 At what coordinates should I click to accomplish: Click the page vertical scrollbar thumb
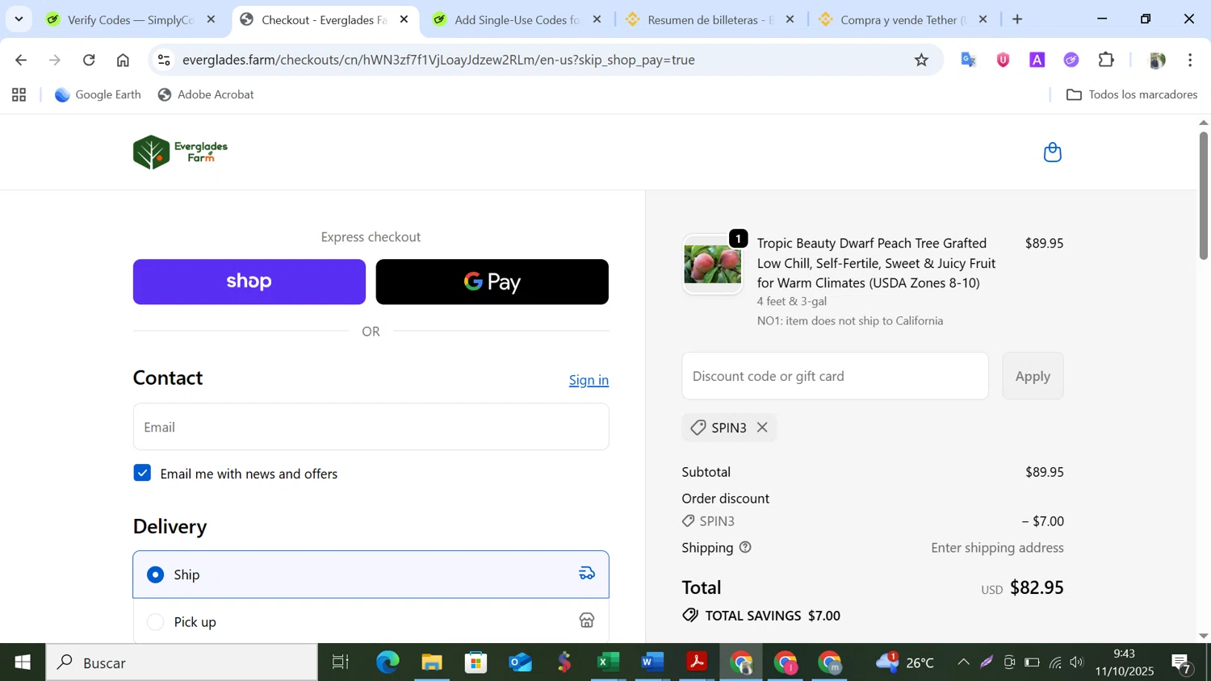pos(1203,194)
